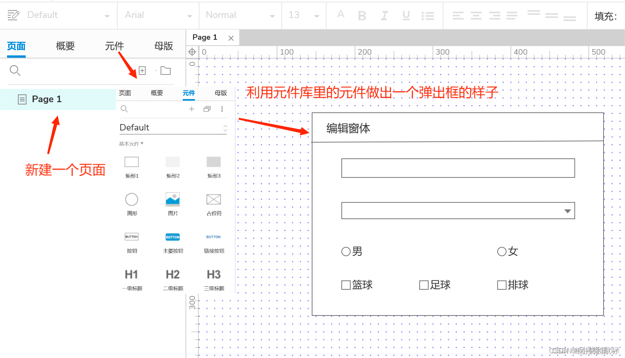Select the 矩形2 widget
The image size is (625, 358).
point(173,167)
